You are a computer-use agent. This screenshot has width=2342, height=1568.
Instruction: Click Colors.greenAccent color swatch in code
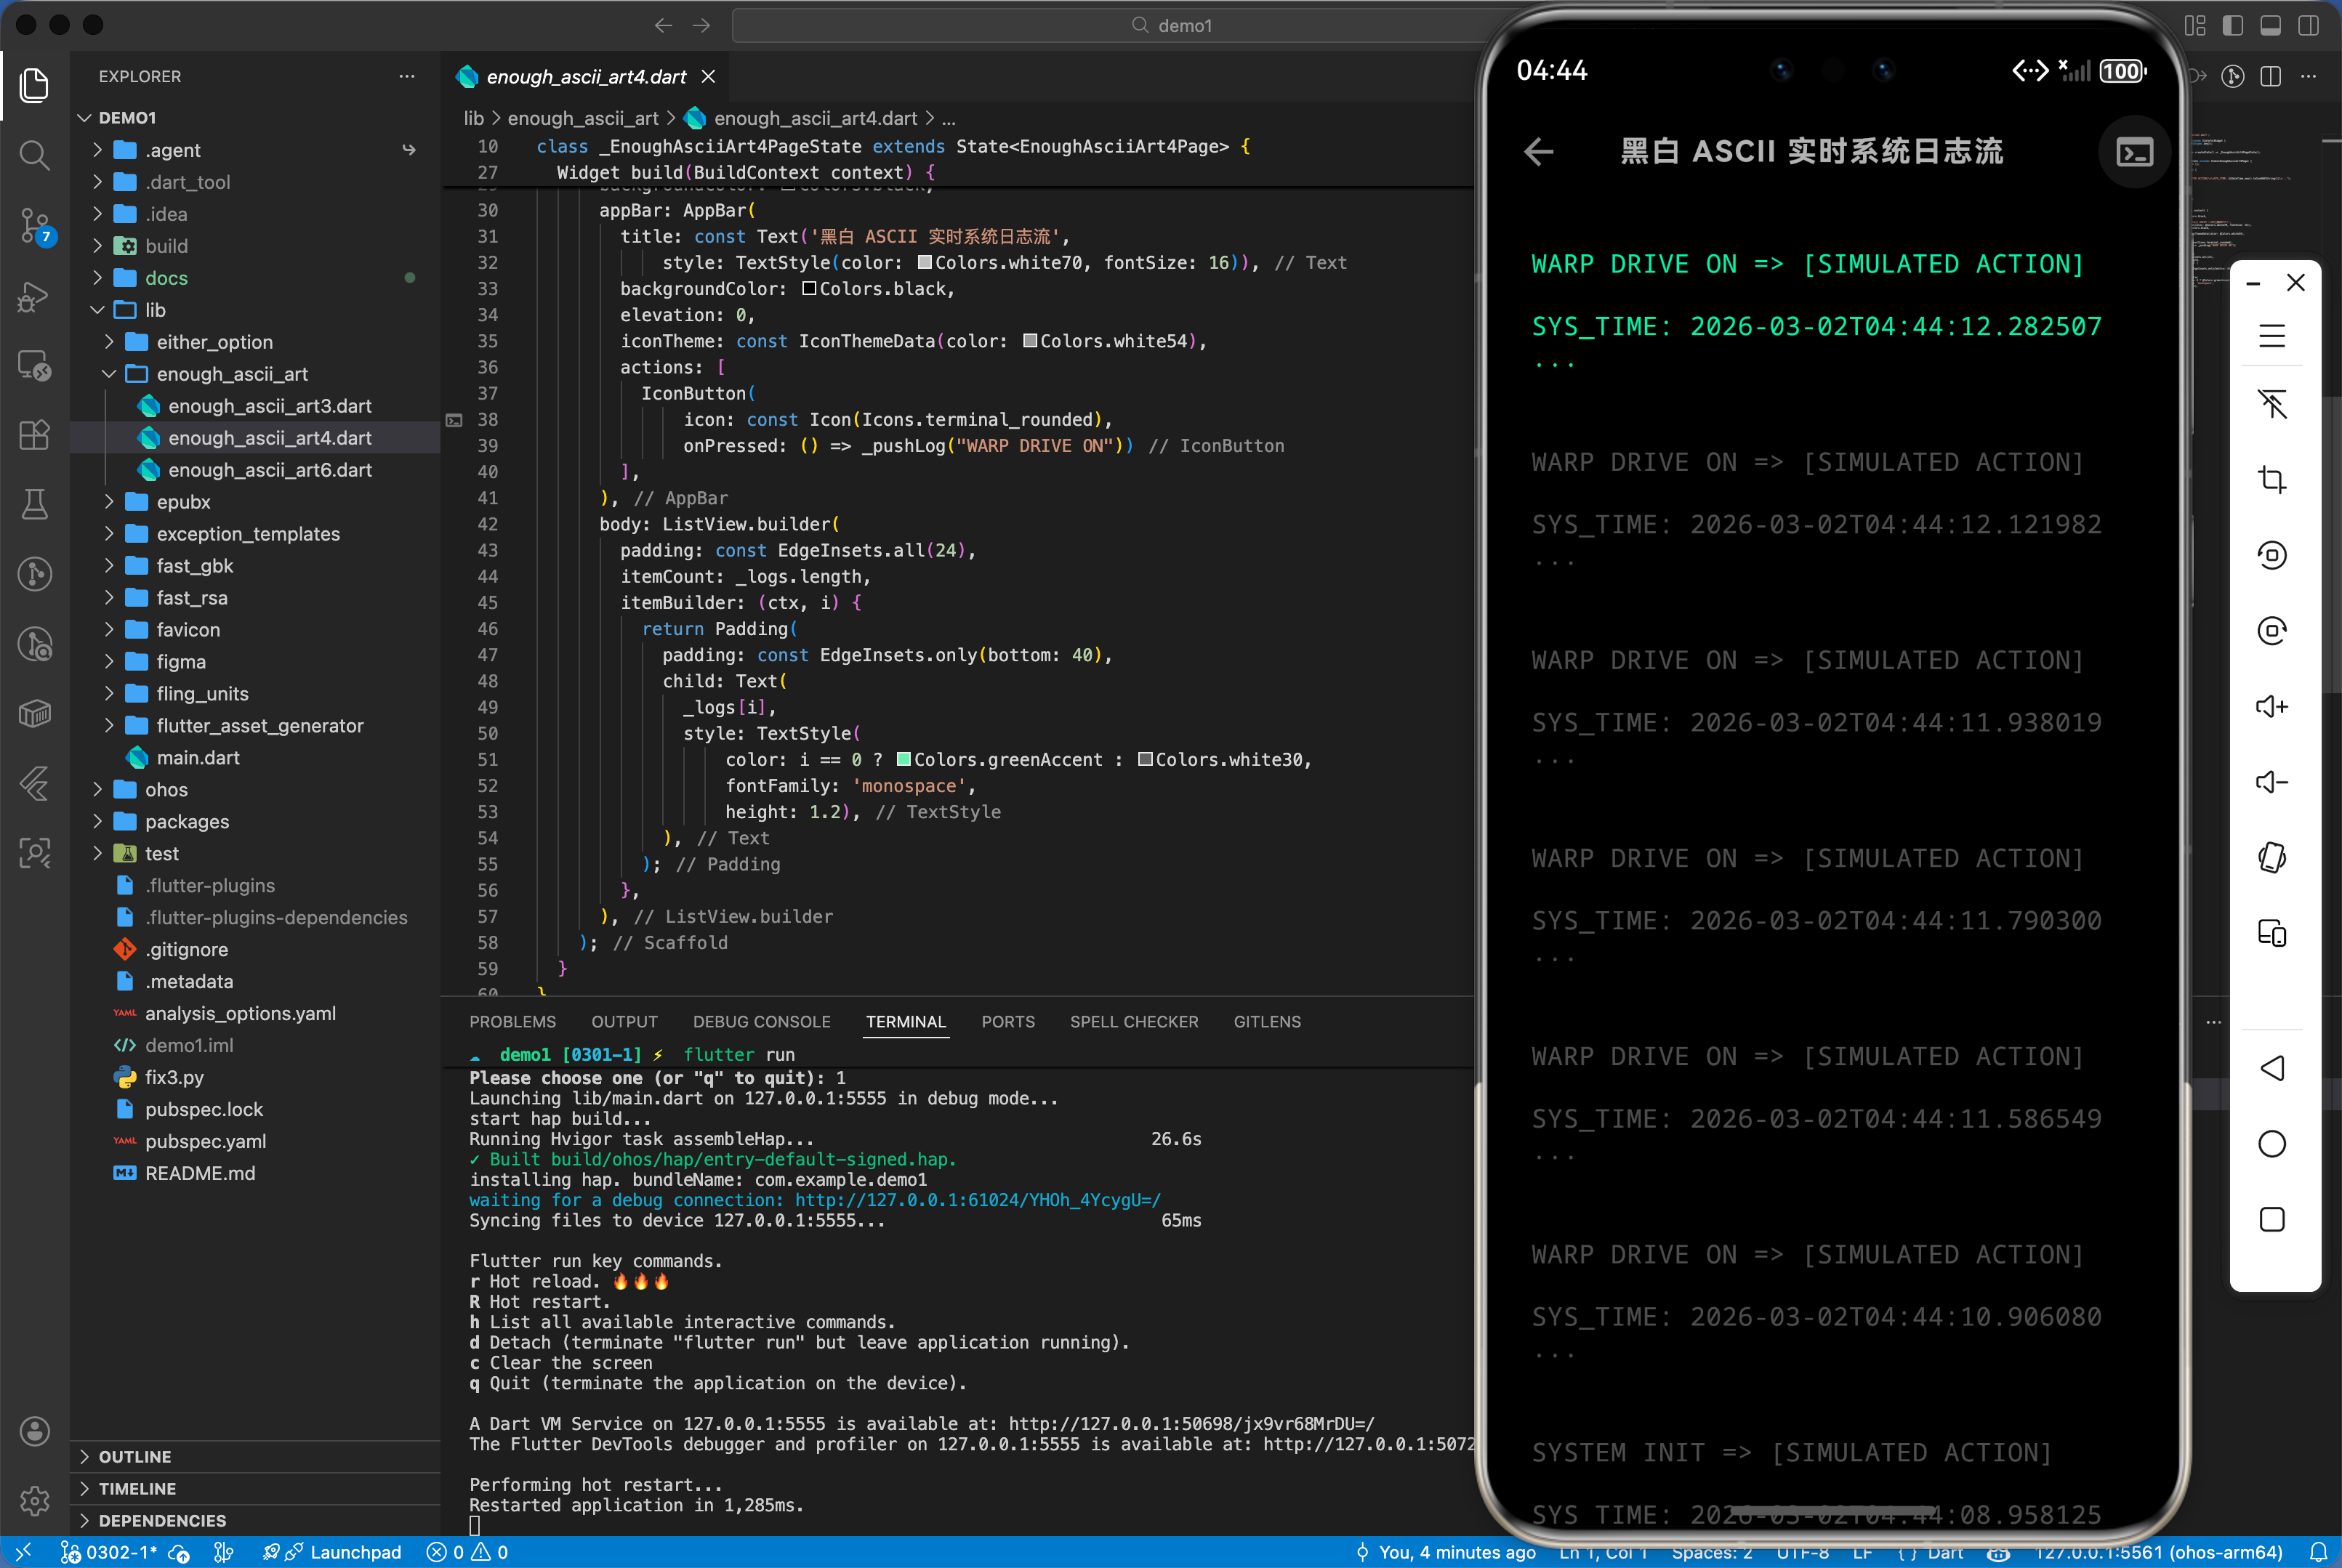point(904,760)
